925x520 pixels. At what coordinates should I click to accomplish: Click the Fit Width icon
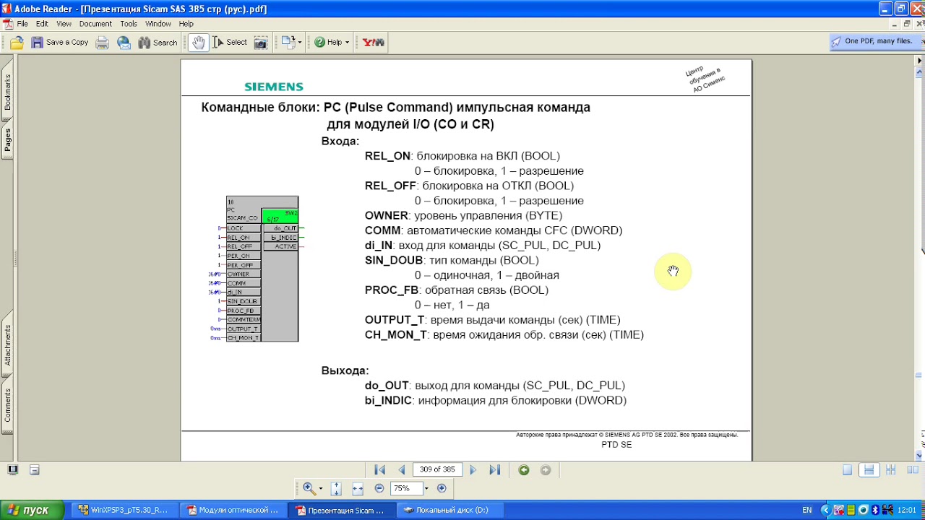coord(358,489)
